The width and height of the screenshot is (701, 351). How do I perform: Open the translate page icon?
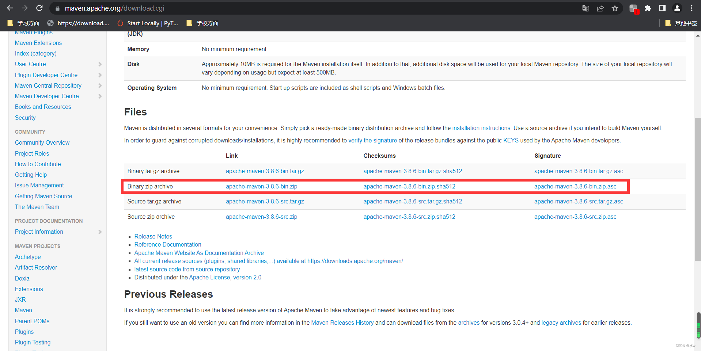[586, 8]
